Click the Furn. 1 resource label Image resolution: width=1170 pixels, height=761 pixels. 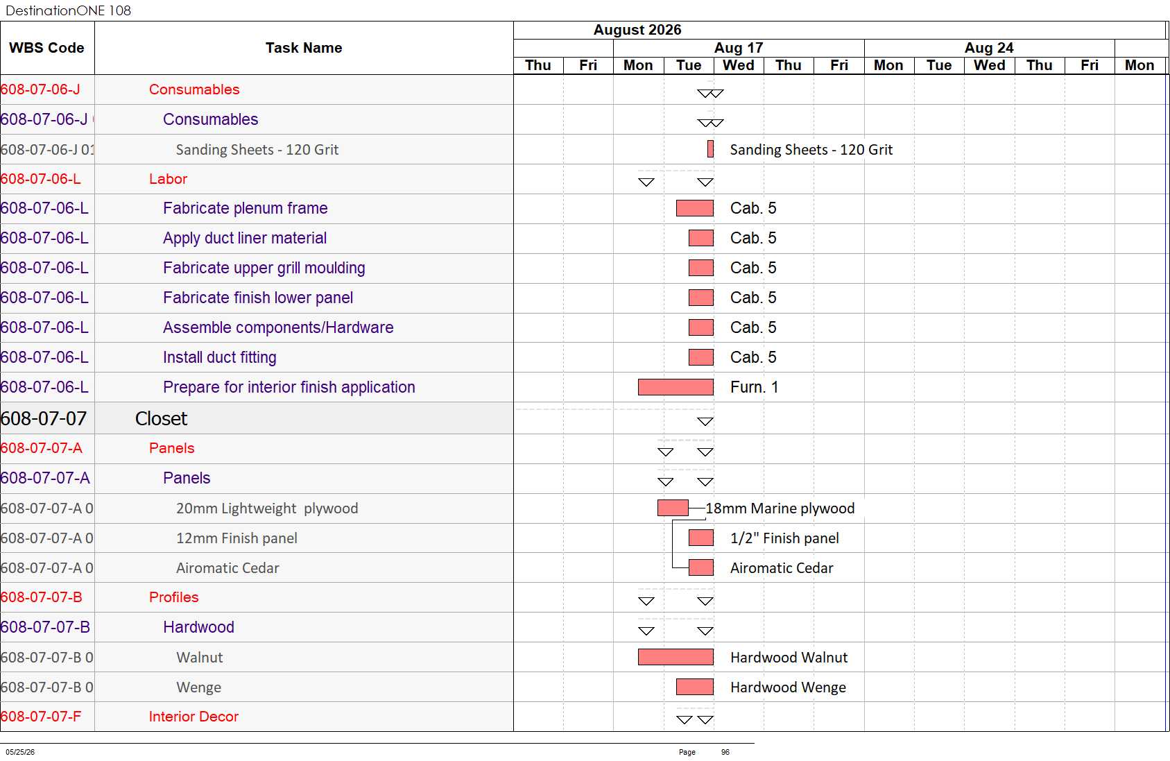[x=754, y=387]
